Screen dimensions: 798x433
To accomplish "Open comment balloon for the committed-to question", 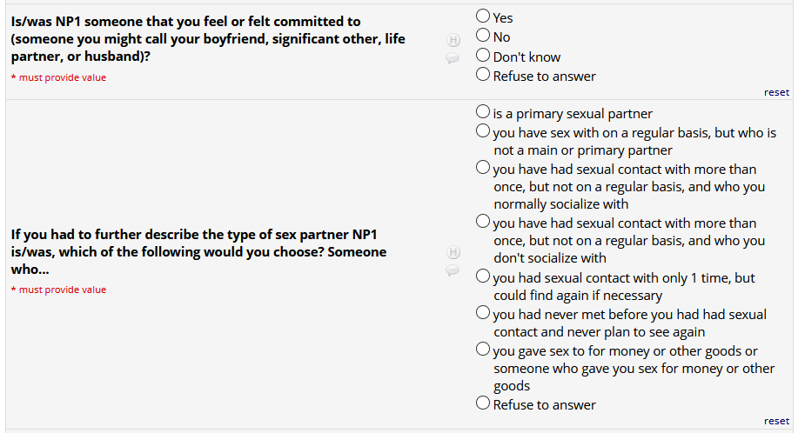I will 453,58.
